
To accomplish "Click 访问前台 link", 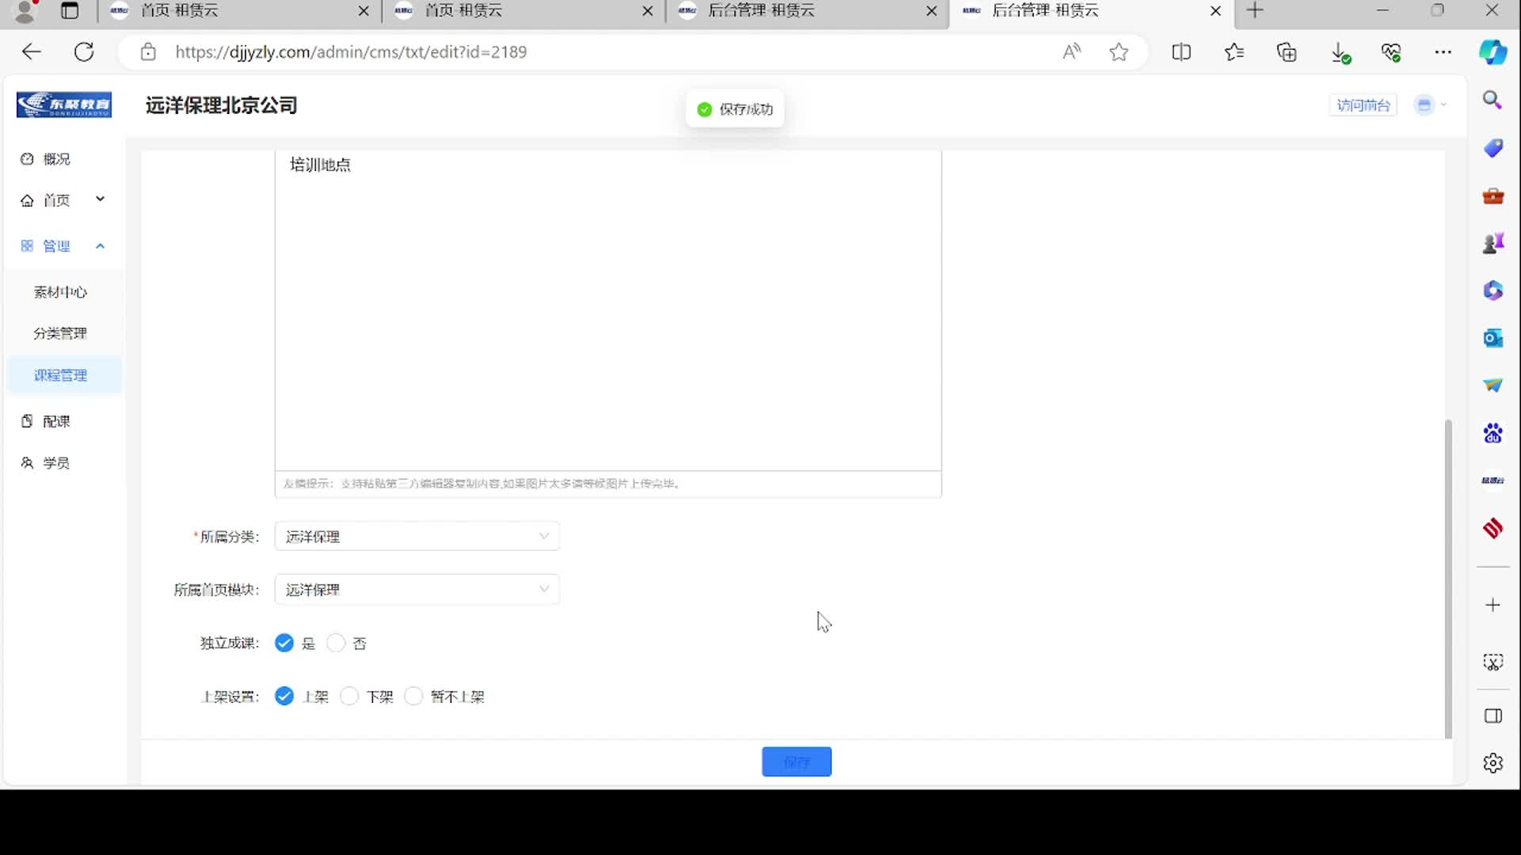I will point(1363,105).
